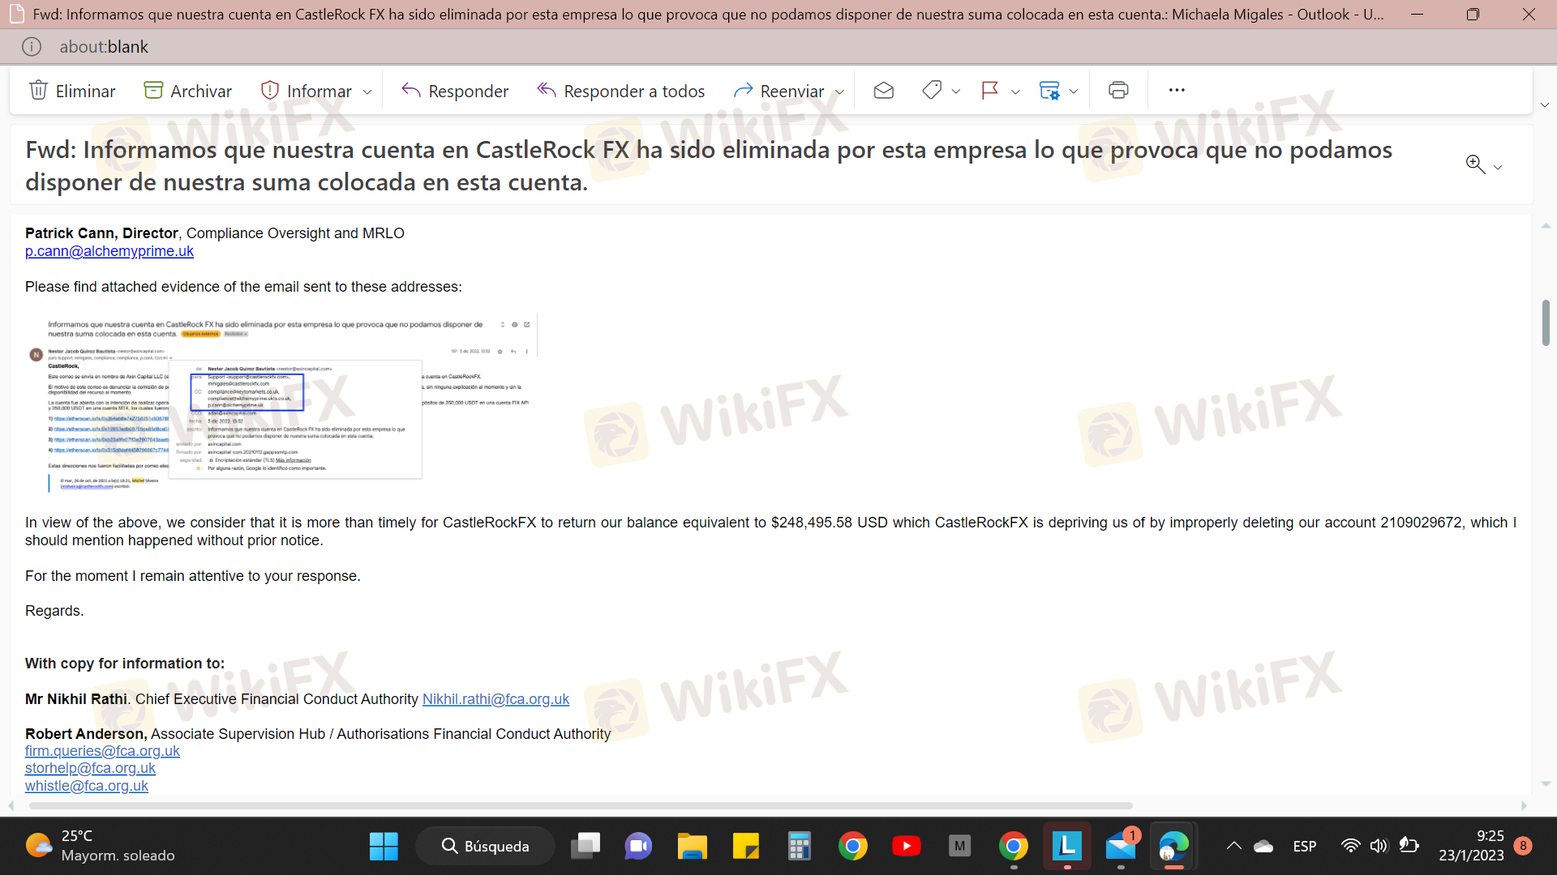Click the about:blank address text
The width and height of the screenshot is (1557, 875).
tap(104, 47)
